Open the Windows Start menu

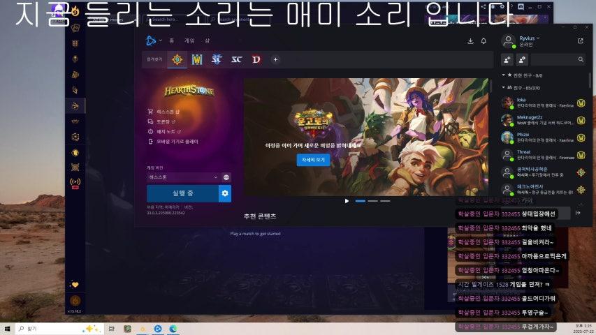(7, 329)
